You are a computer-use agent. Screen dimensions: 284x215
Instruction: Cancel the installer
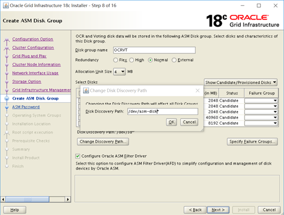point(269,210)
